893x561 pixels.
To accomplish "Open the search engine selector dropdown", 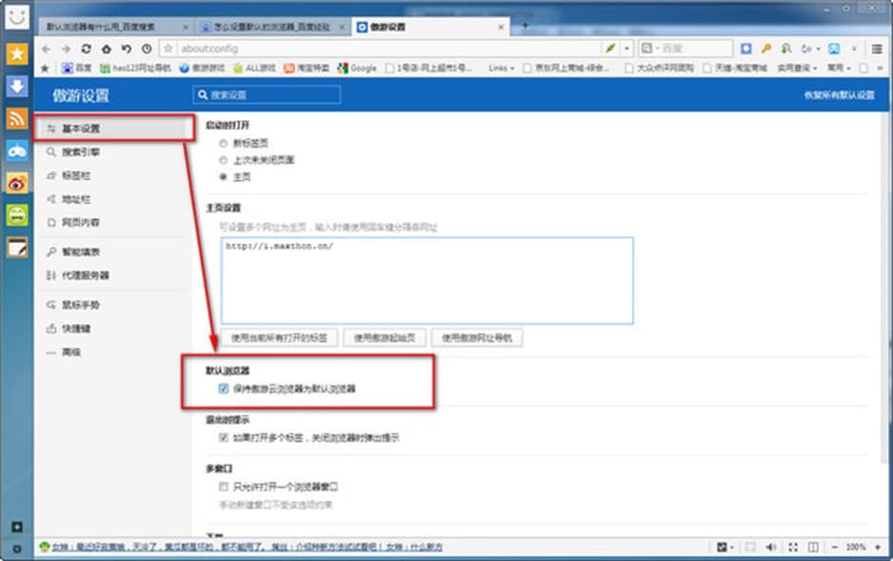I will [650, 49].
